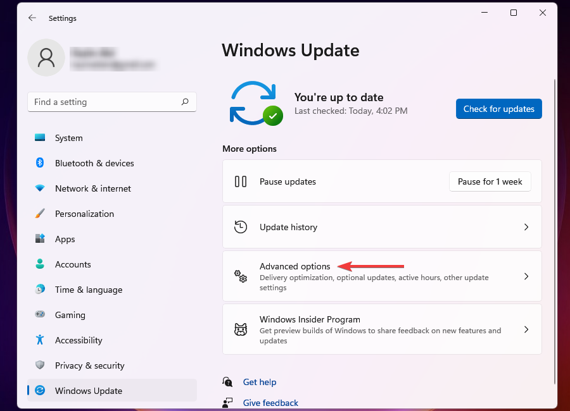Image resolution: width=570 pixels, height=411 pixels.
Task: Go to Gaming settings
Action: (112, 315)
